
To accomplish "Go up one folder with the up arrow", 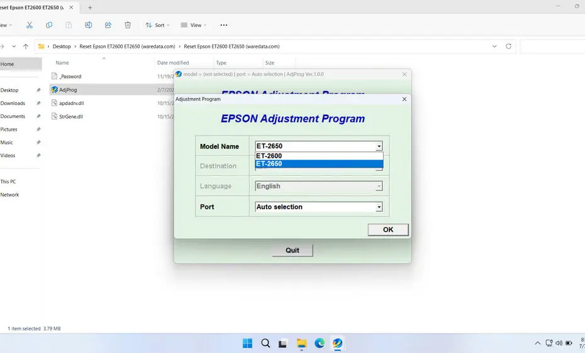I will pyautogui.click(x=26, y=46).
